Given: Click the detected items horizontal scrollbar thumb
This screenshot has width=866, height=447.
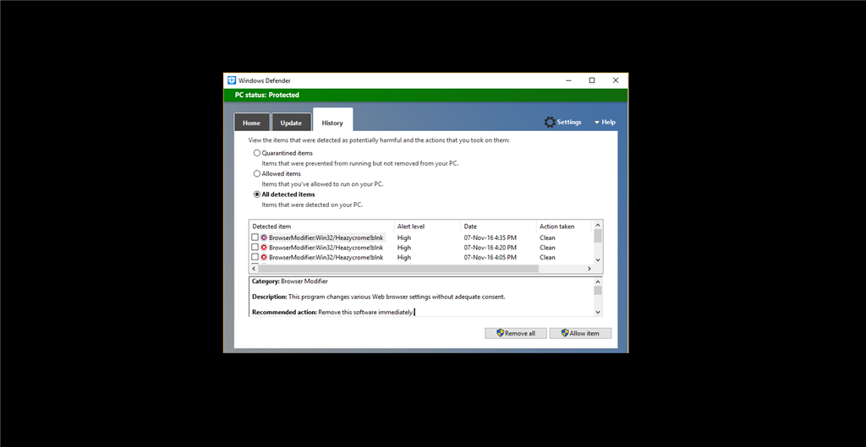Looking at the screenshot, I should (x=397, y=269).
